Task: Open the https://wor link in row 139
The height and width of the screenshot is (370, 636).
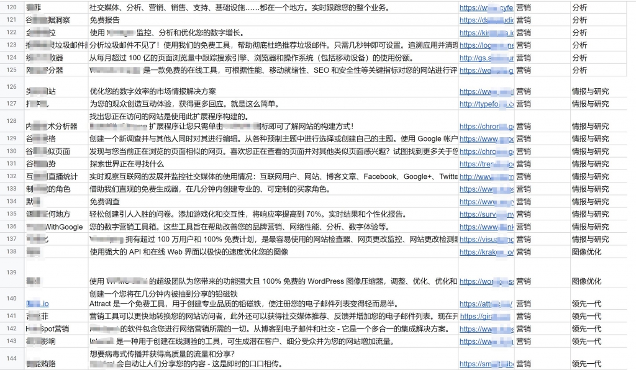Action: (x=486, y=281)
